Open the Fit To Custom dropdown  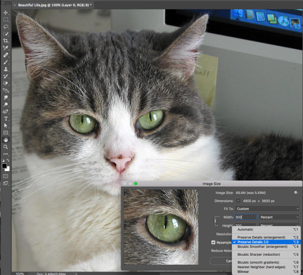pos(268,209)
